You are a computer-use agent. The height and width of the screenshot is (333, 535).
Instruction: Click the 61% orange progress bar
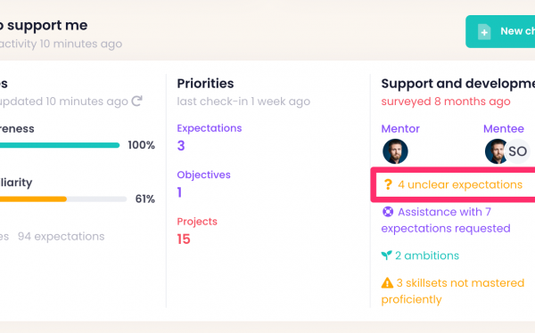click(x=63, y=199)
